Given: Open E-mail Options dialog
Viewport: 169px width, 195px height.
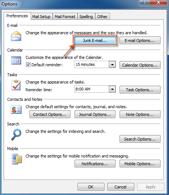Looking at the screenshot, I should click(x=140, y=40).
